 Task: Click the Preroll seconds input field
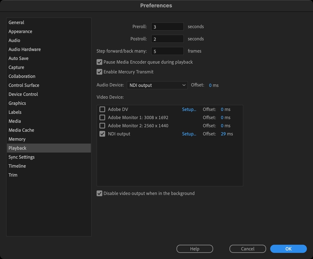[x=167, y=27]
